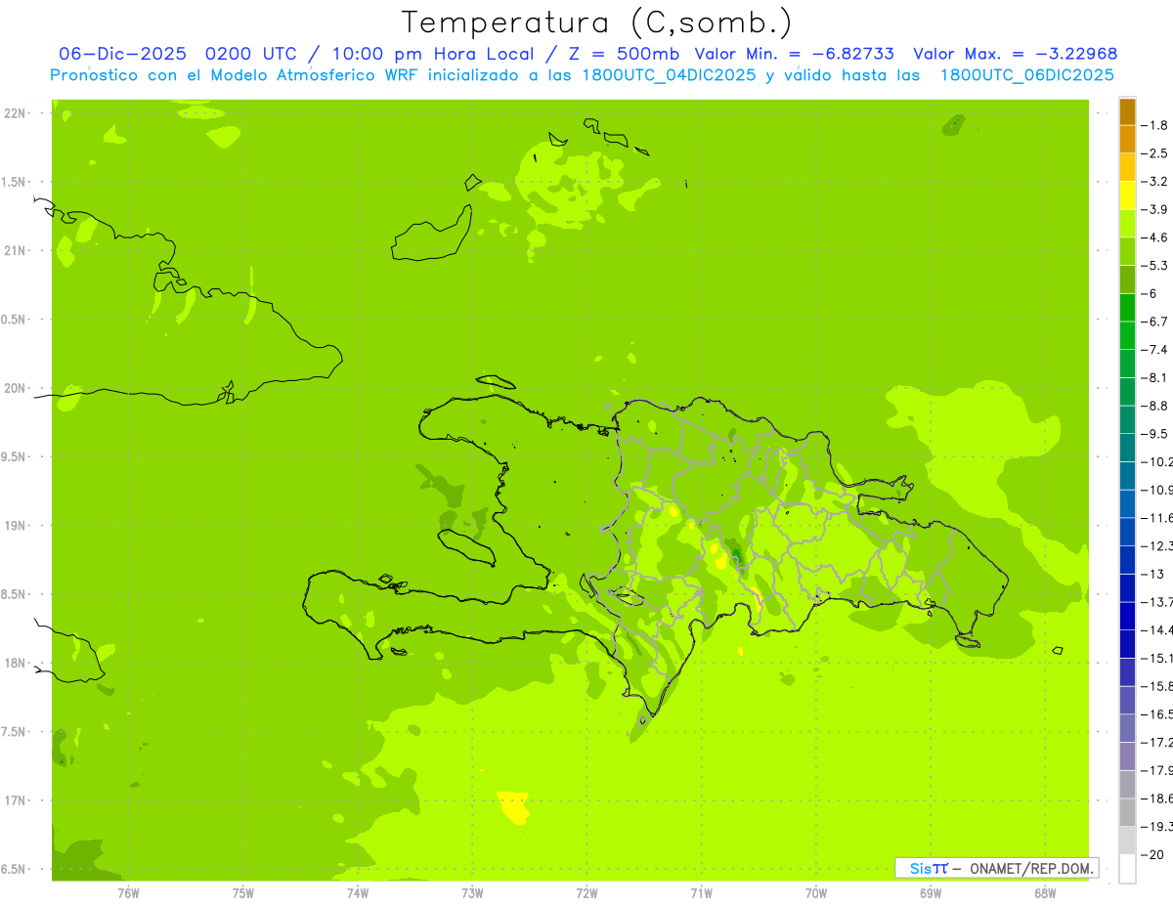Click the "-9.5" colorbar label
The width and height of the screenshot is (1173, 906).
(x=1154, y=434)
